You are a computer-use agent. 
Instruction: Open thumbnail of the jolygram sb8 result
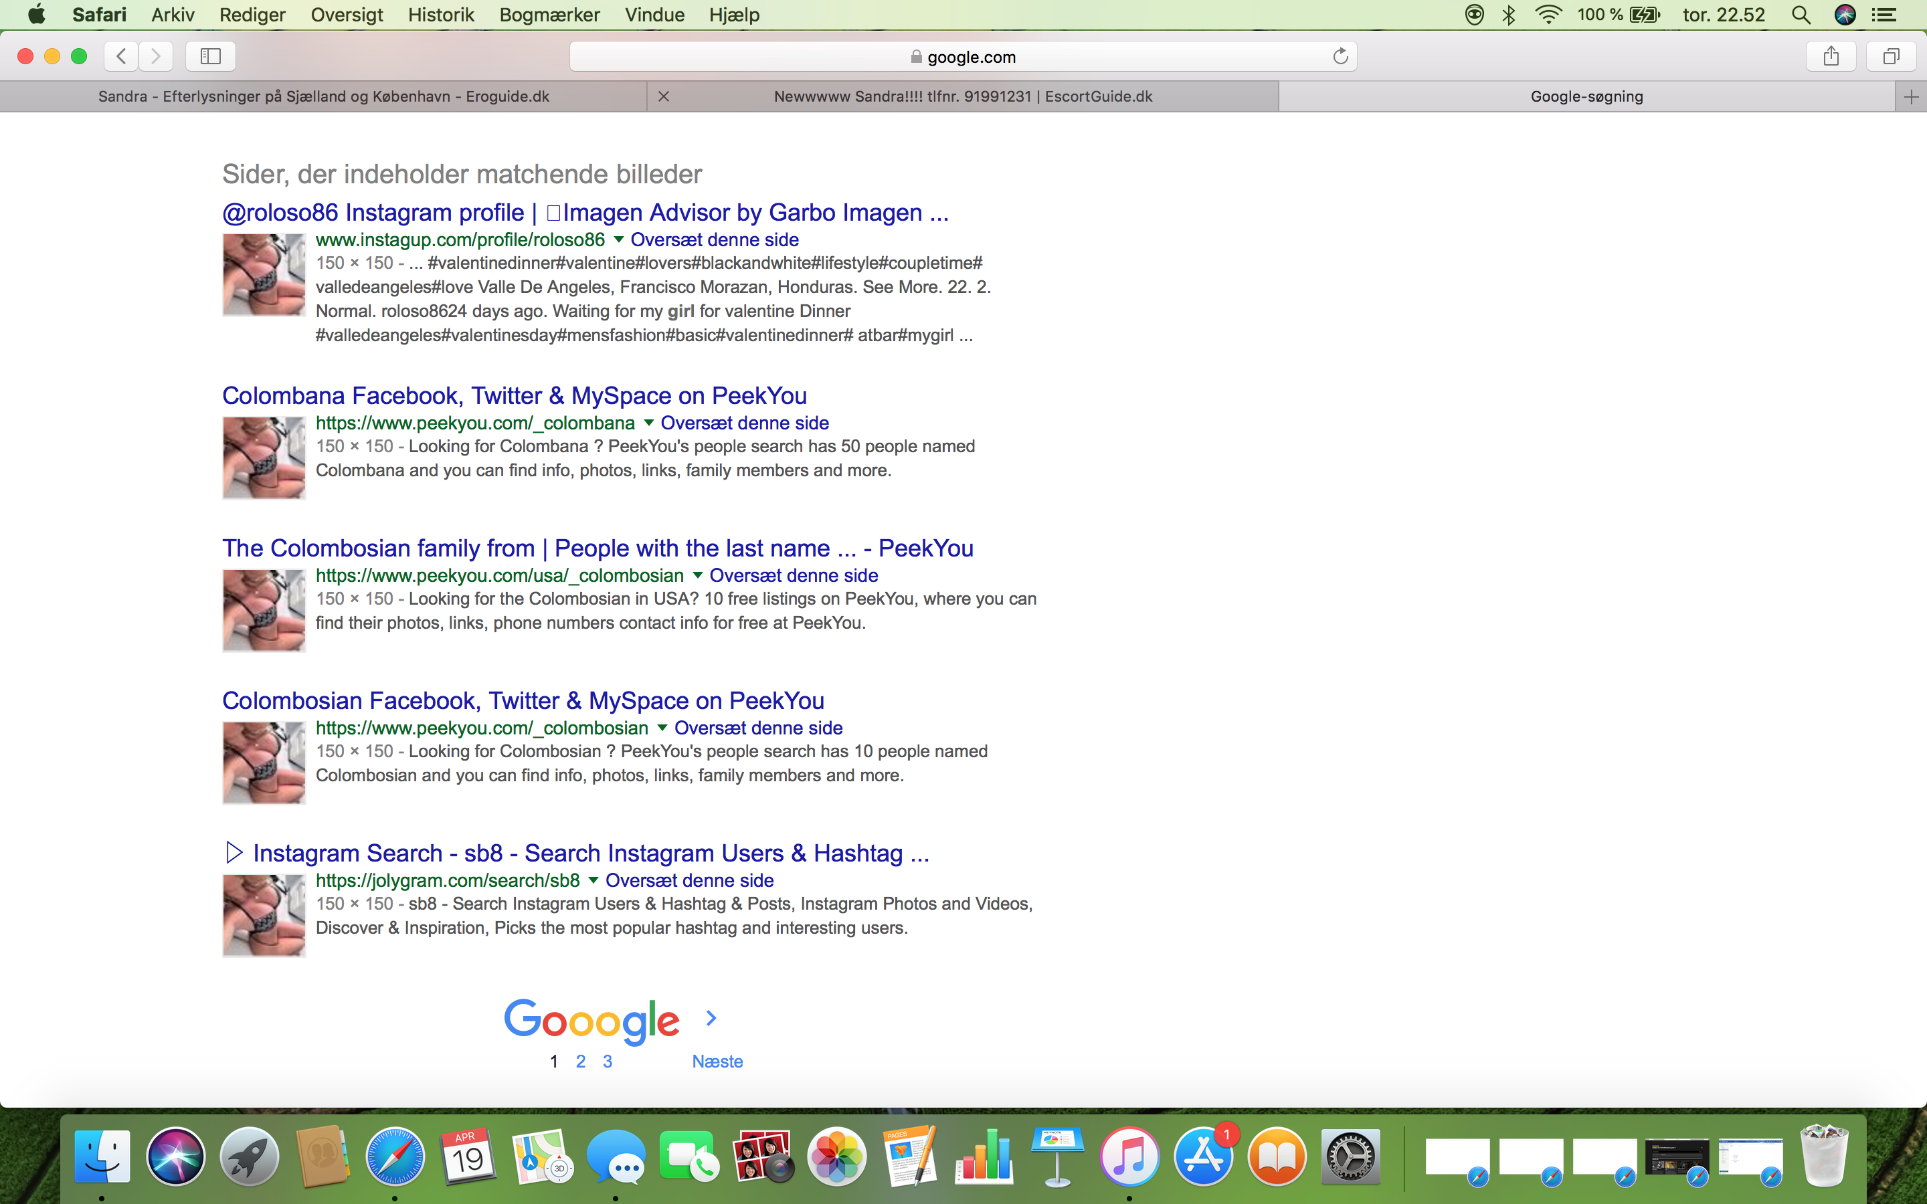tap(264, 915)
